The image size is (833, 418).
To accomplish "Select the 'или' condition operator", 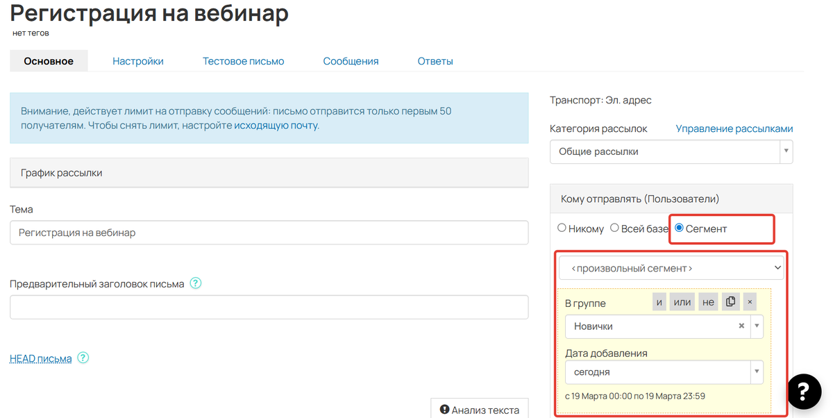I will (683, 301).
